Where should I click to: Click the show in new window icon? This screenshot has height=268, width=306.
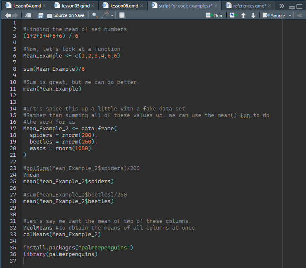[28, 15]
